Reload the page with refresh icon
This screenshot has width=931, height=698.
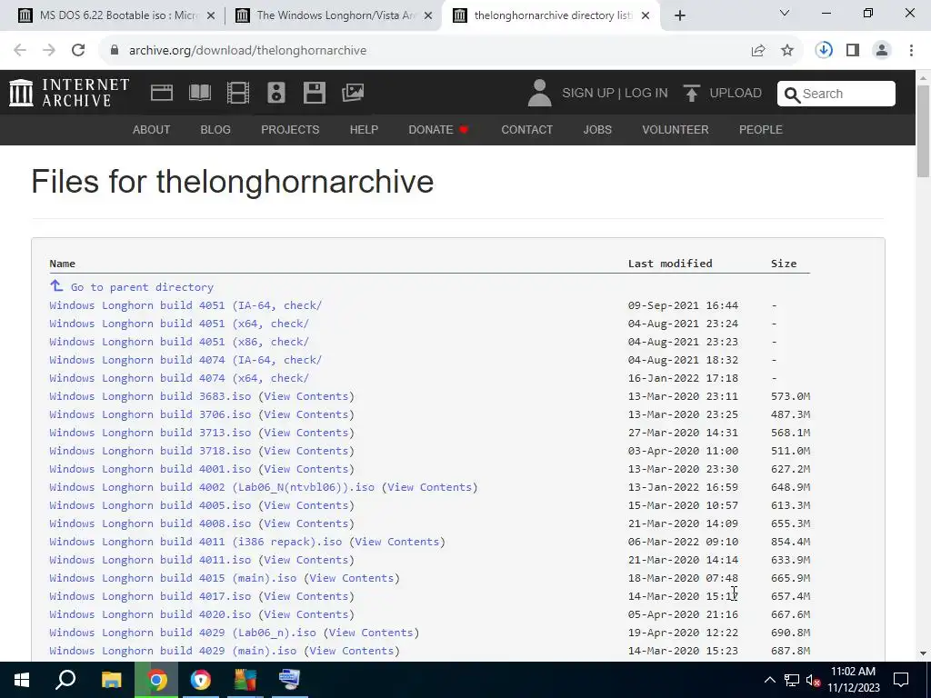(78, 51)
